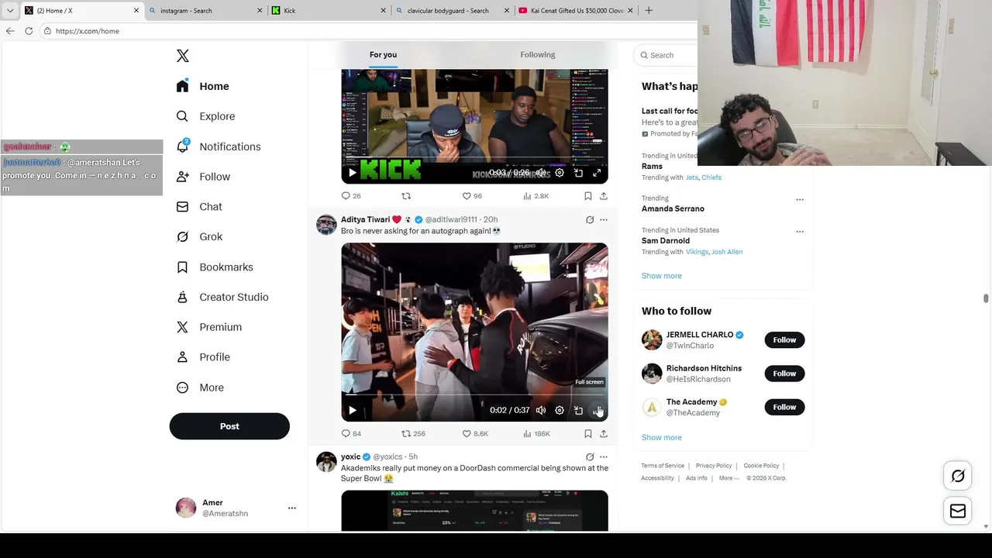
Task: Follow Richardson Hitchins
Action: tap(784, 374)
